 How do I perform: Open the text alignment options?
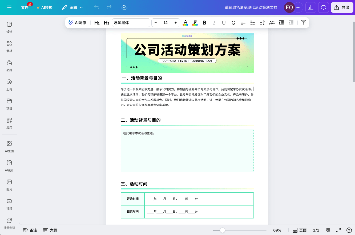pos(243,23)
